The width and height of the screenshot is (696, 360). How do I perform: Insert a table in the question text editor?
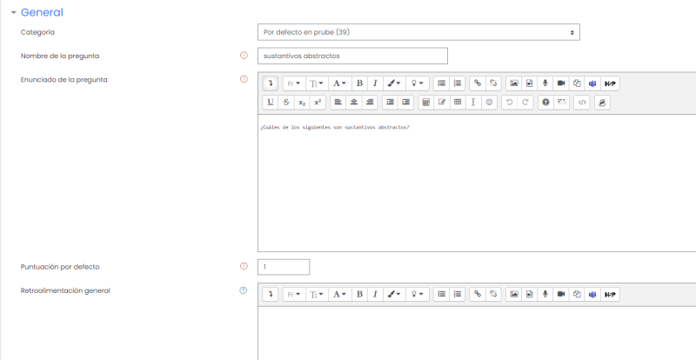(458, 102)
